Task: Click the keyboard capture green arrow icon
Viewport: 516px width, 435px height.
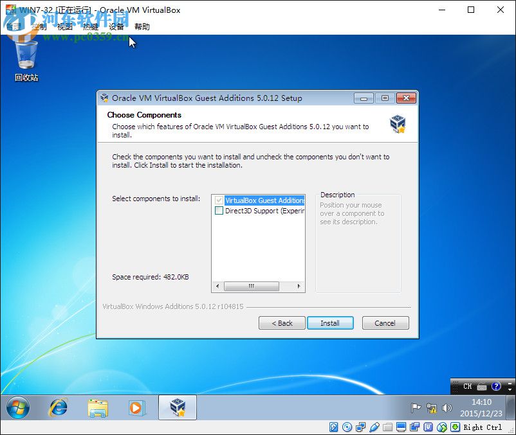Action: coord(456,427)
